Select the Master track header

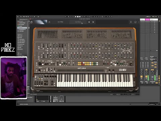[x=154, y=19]
